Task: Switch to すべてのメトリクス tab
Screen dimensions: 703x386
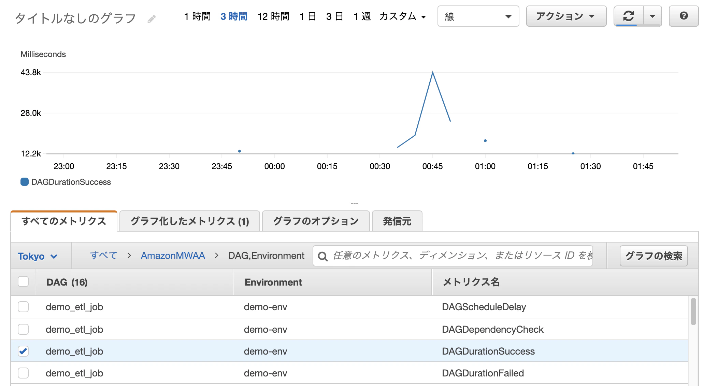Action: coord(64,221)
